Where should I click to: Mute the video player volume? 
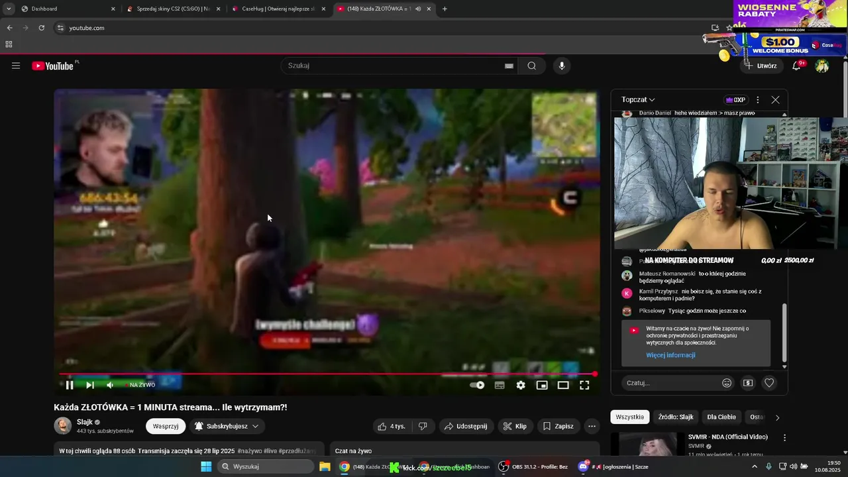110,385
